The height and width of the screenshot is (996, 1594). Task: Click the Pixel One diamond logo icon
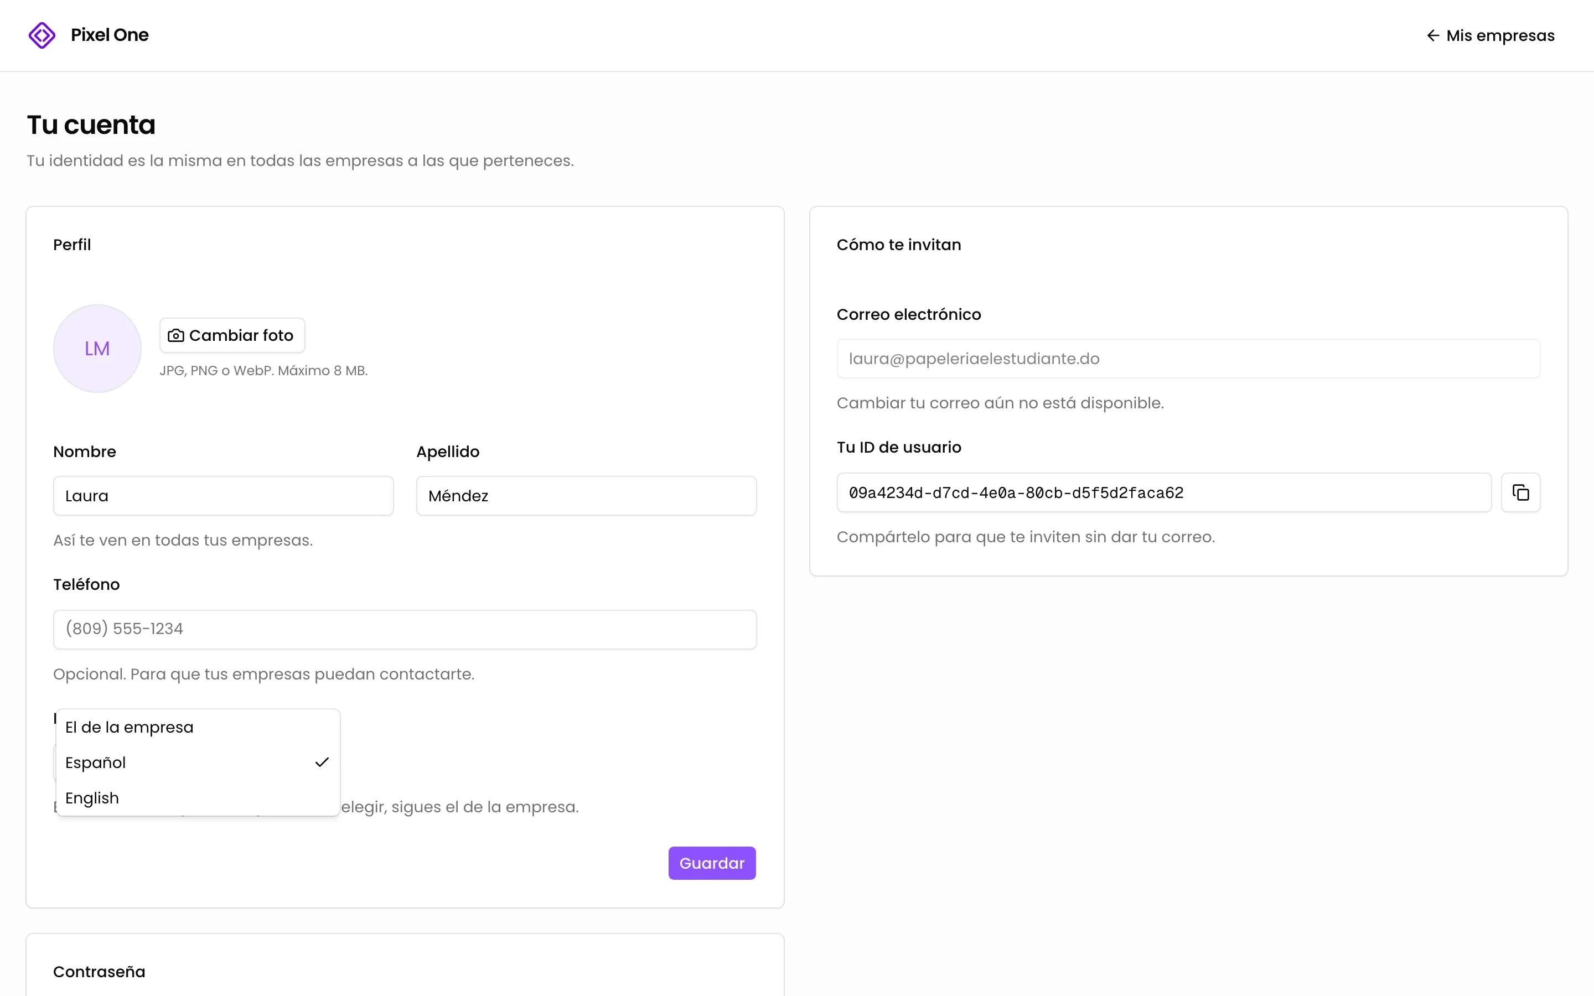(42, 35)
